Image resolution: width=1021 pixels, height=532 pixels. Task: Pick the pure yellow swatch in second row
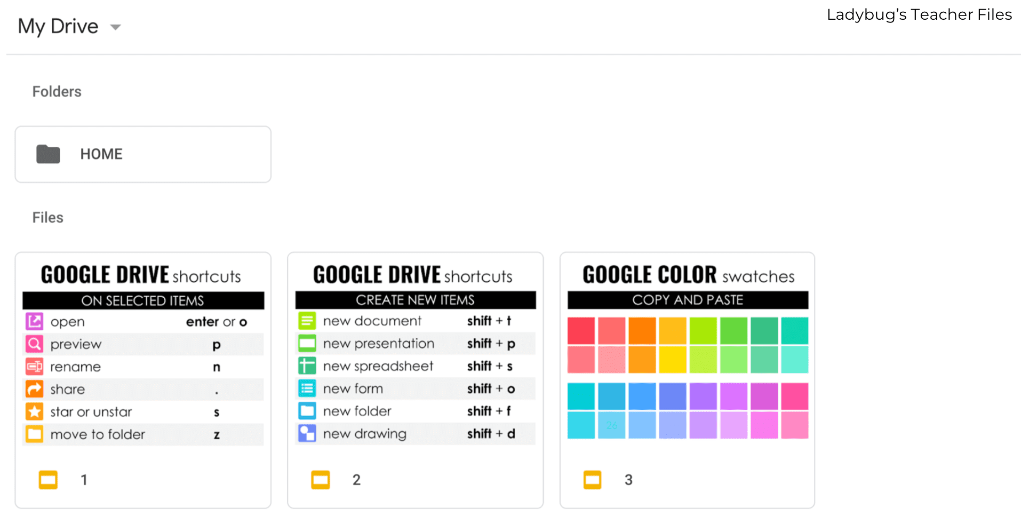[x=673, y=359]
